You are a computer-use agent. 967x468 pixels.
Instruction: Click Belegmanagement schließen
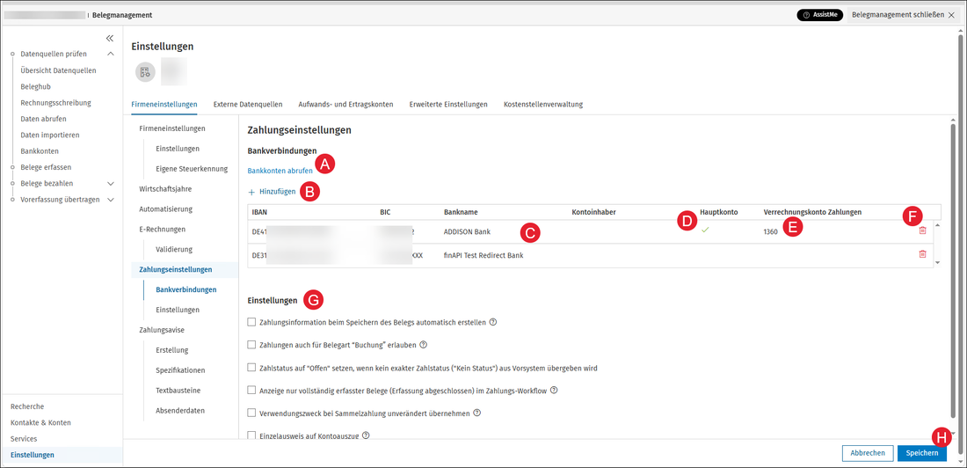pyautogui.click(x=902, y=15)
